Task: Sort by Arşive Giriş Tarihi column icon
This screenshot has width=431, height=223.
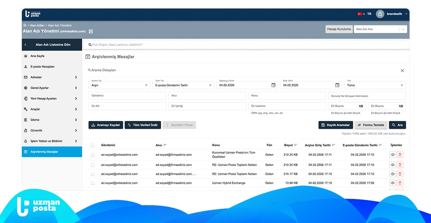Action: pos(333,145)
